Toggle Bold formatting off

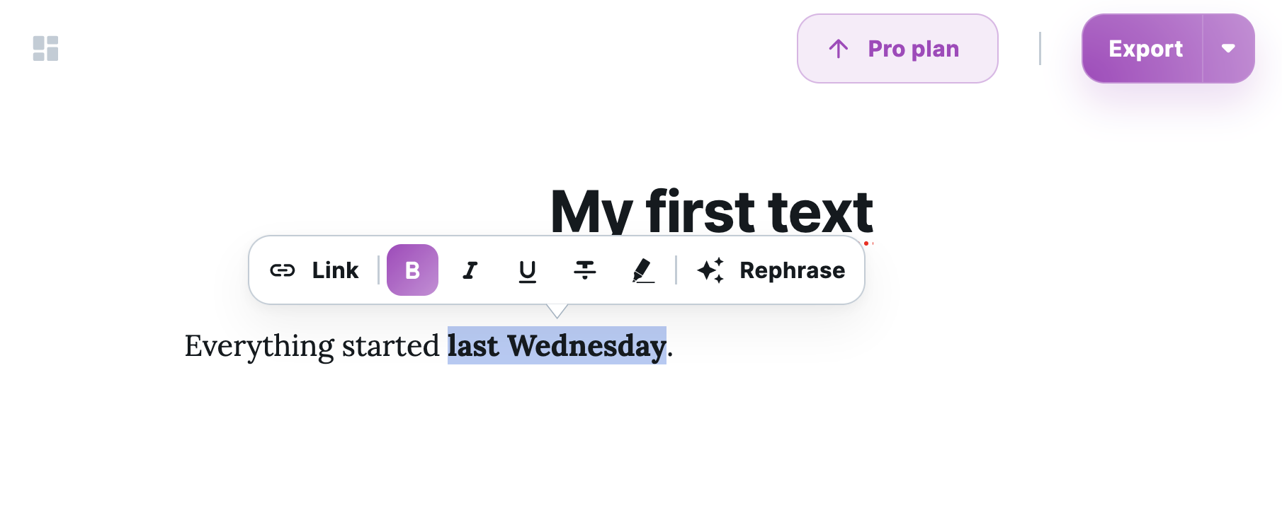412,270
